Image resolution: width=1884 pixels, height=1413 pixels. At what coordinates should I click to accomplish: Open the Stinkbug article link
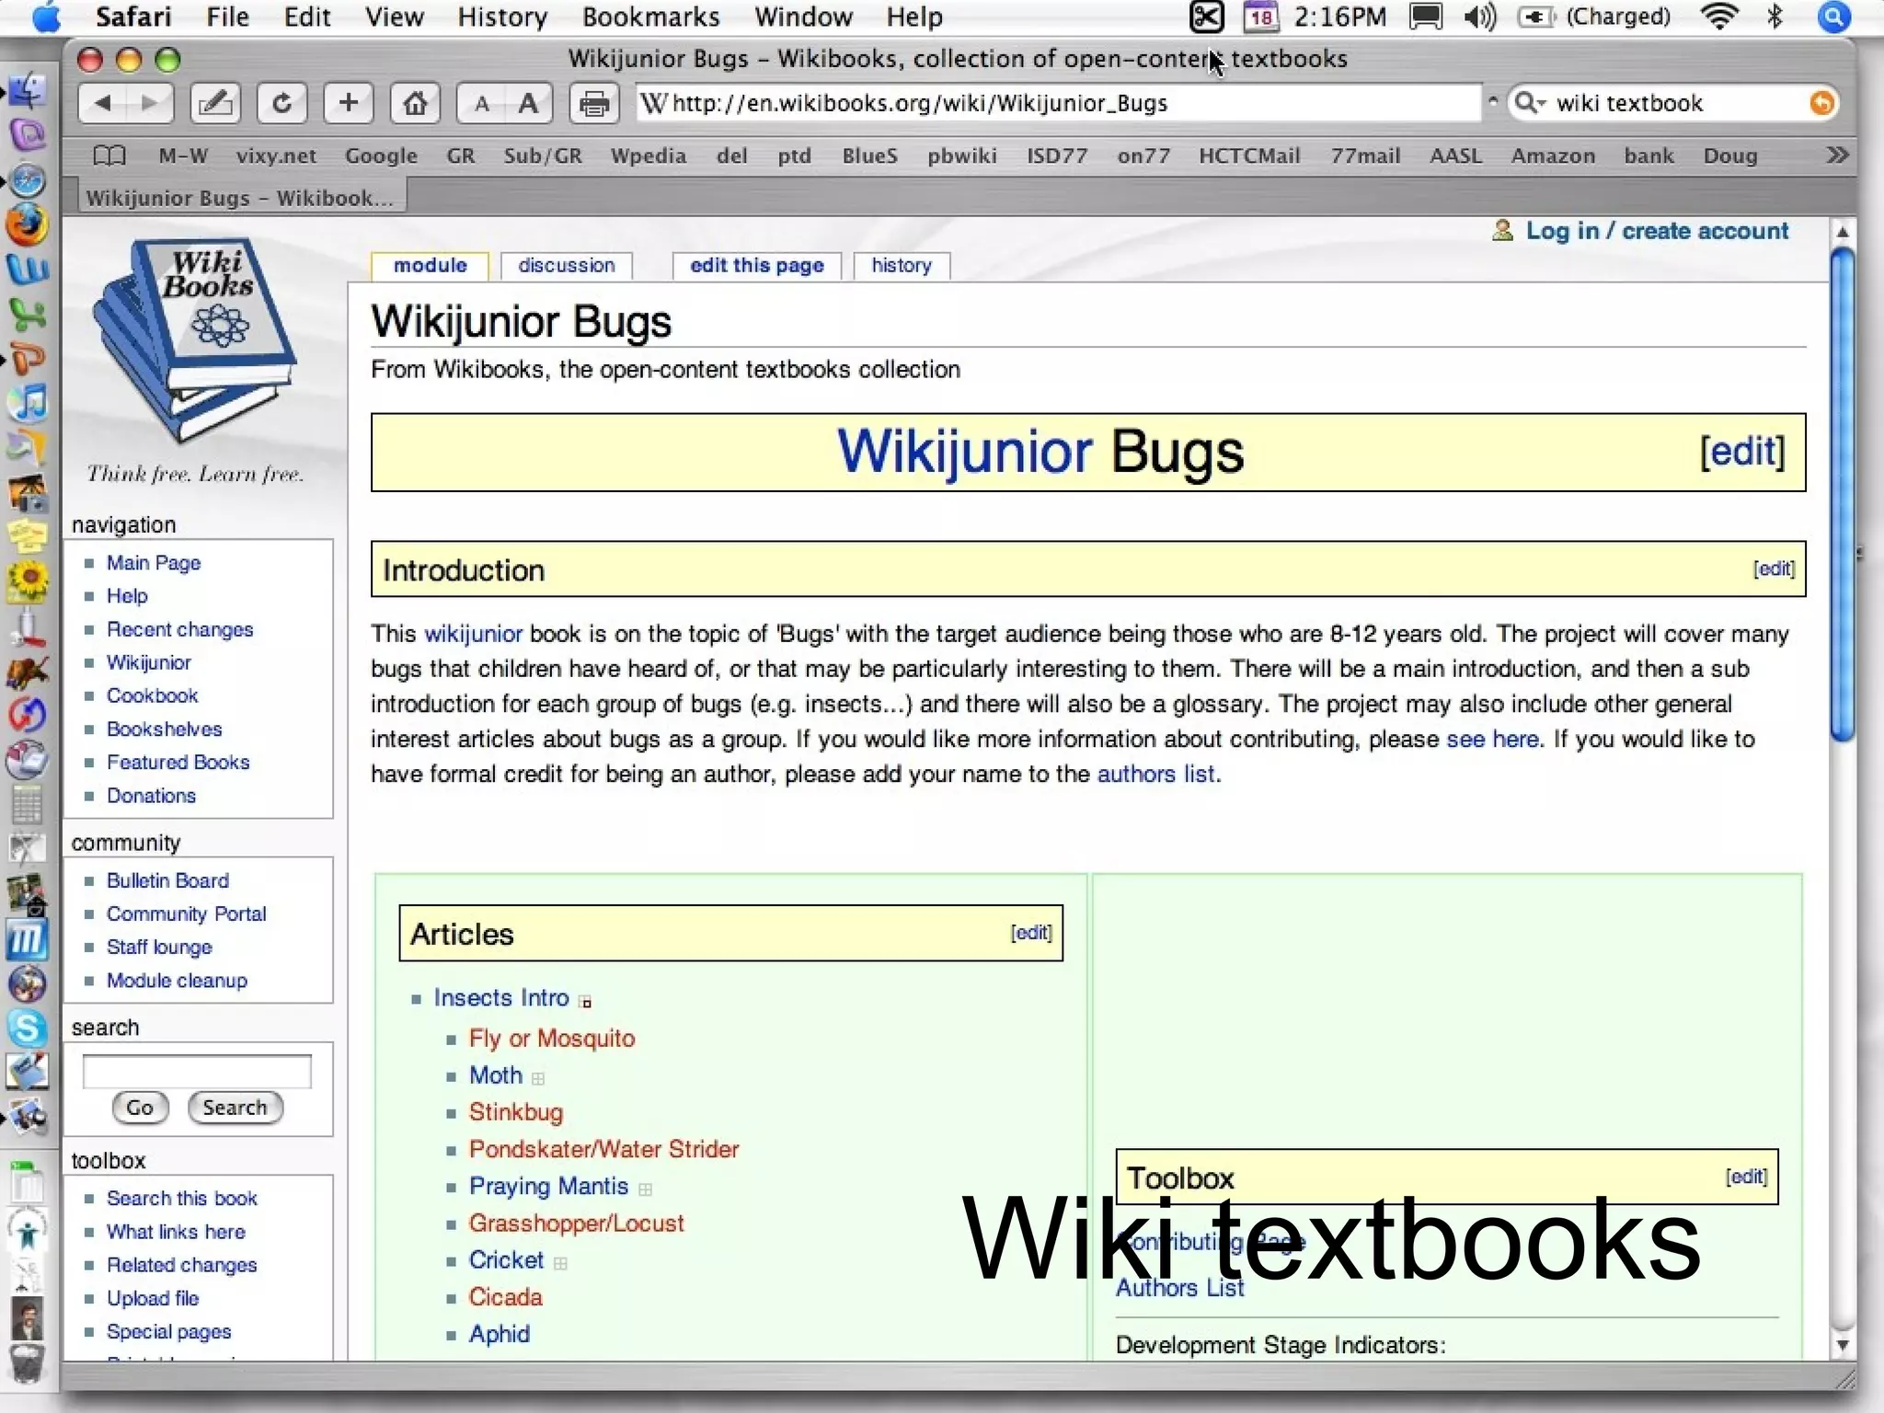515,1111
